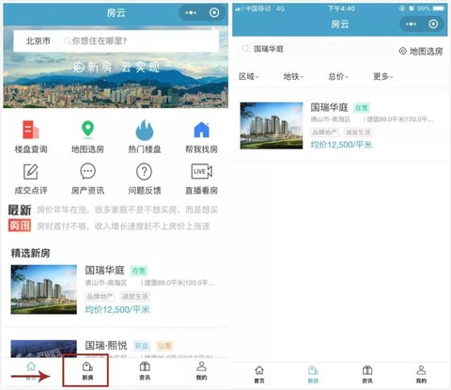Screen dimensions: 451x390
Task: Tap the close target icon in right screen header
Action: pyautogui.click(x=433, y=24)
